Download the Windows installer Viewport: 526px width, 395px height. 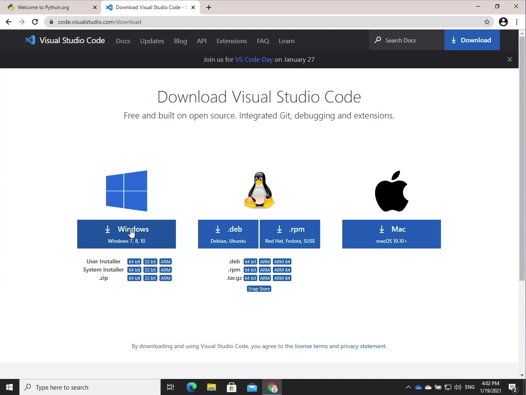(x=127, y=234)
